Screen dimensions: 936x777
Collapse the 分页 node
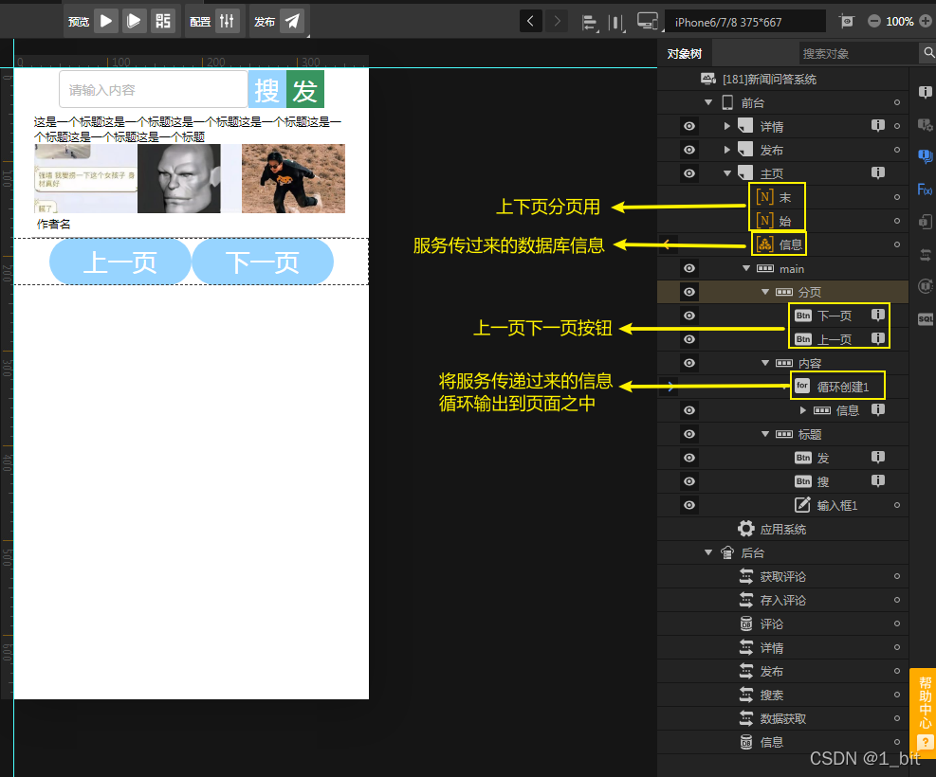[x=765, y=292]
